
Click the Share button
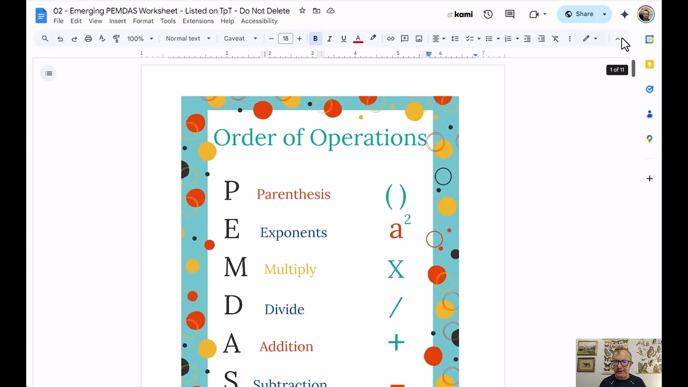coord(578,14)
